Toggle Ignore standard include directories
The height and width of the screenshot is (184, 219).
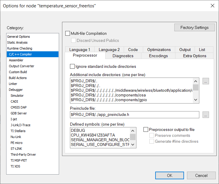(72, 67)
